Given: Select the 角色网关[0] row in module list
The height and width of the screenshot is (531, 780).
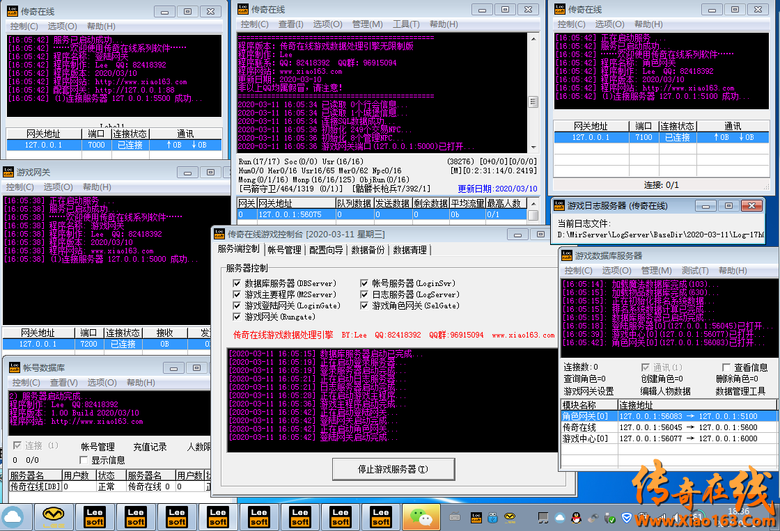Looking at the screenshot, I should tap(669, 416).
